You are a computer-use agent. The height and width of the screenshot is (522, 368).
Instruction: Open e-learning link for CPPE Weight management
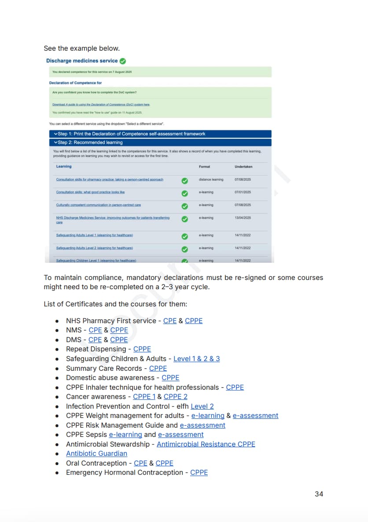point(208,416)
